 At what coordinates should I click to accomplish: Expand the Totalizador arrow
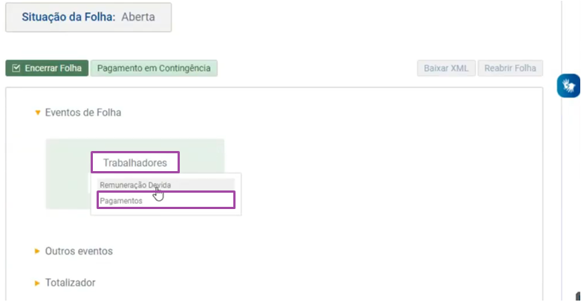coord(37,283)
